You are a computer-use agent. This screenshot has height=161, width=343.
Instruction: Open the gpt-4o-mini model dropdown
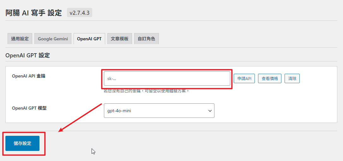(x=155, y=111)
